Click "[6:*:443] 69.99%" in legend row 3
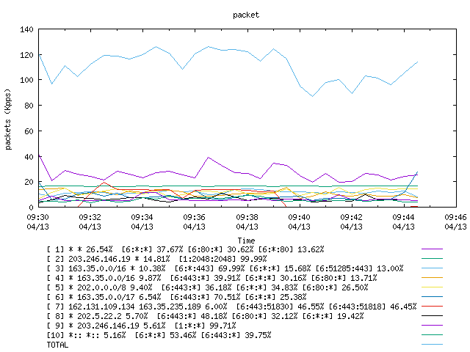 tap(210, 268)
